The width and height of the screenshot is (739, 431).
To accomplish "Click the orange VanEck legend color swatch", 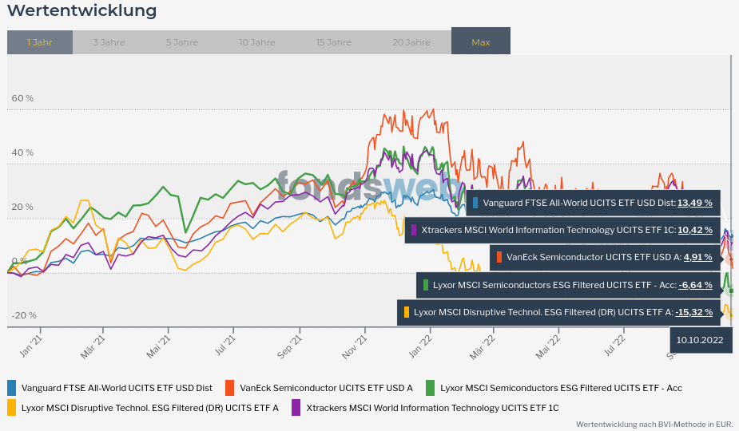I will click(230, 388).
